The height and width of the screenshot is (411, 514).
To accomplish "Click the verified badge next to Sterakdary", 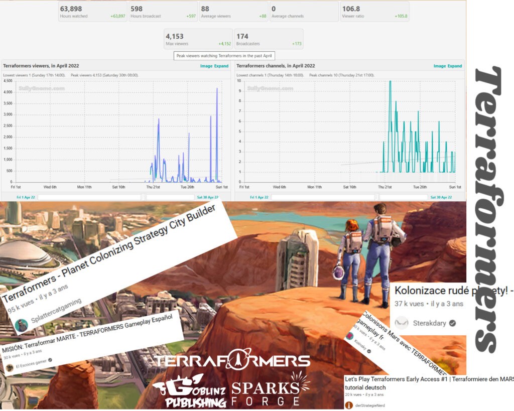I will pyautogui.click(x=452, y=323).
